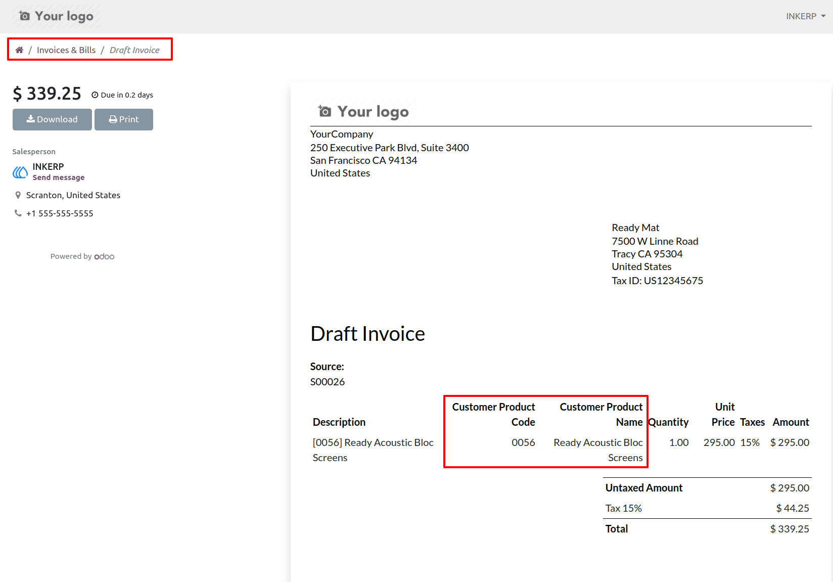Click the Your logo header image
The height and width of the screenshot is (582, 833).
(56, 16)
